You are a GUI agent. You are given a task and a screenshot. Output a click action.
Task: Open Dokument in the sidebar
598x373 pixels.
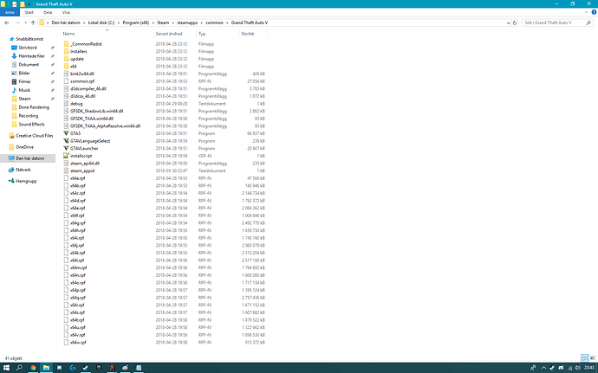(x=29, y=65)
